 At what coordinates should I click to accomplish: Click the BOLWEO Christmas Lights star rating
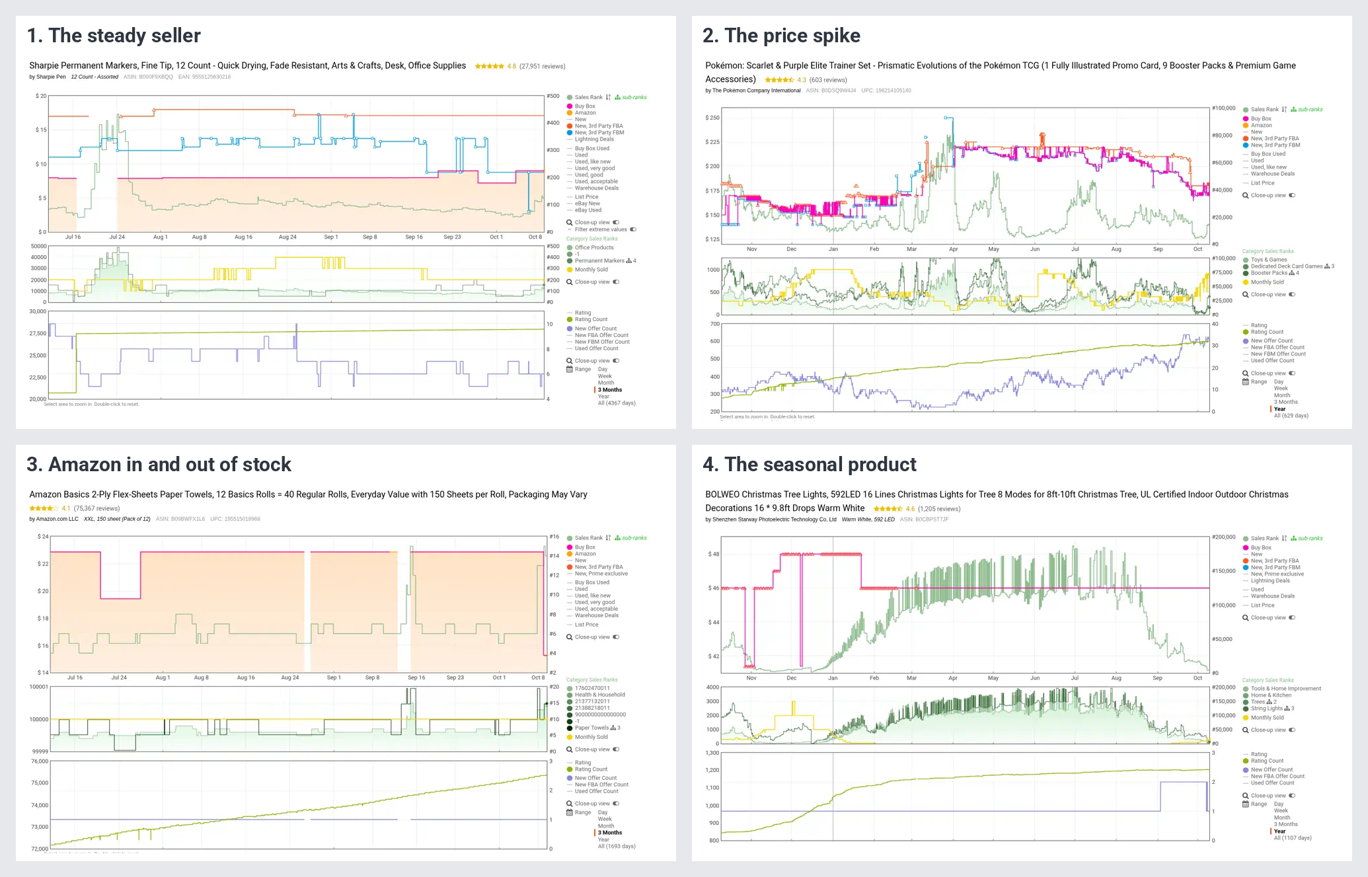pos(888,509)
